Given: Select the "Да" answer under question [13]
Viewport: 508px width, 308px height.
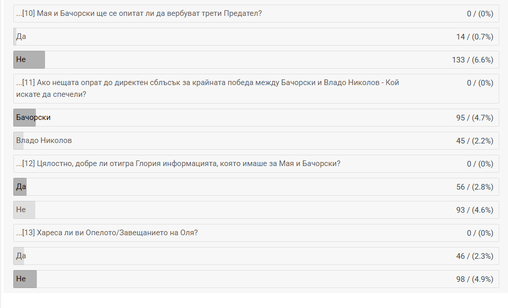Looking at the screenshot, I should pos(21,256).
